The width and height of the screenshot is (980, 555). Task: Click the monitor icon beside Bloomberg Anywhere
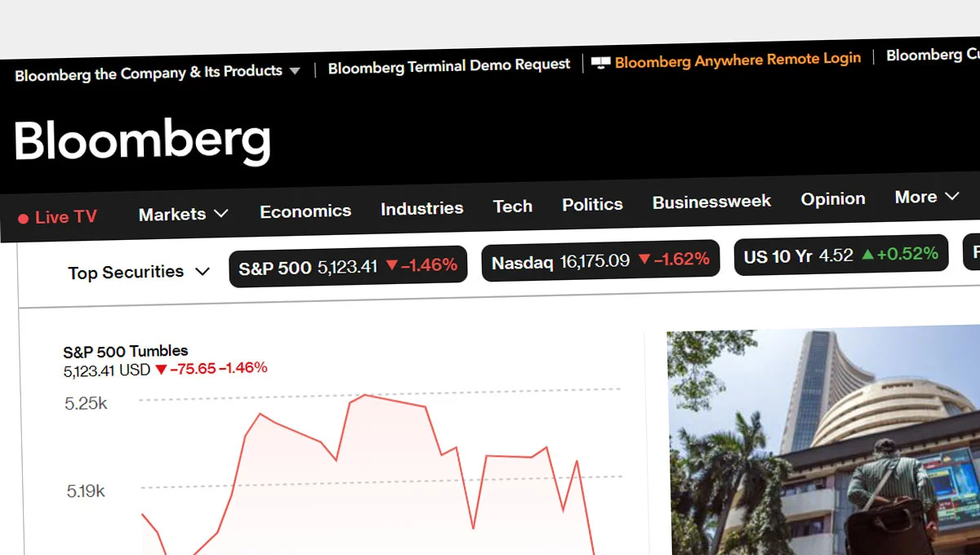[600, 63]
